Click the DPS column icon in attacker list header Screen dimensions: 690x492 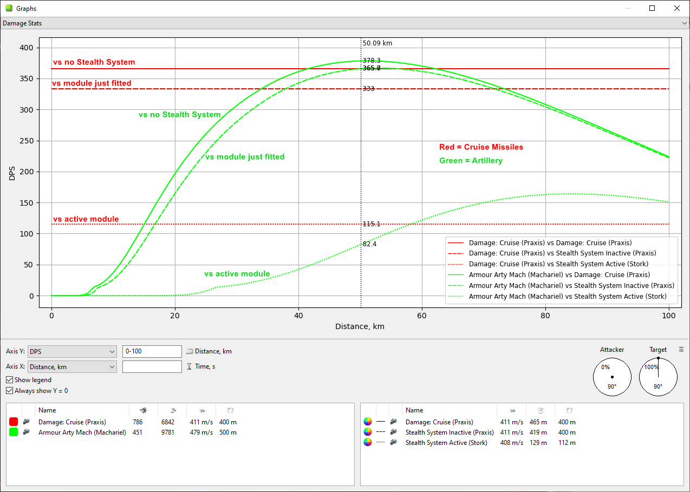coord(143,410)
